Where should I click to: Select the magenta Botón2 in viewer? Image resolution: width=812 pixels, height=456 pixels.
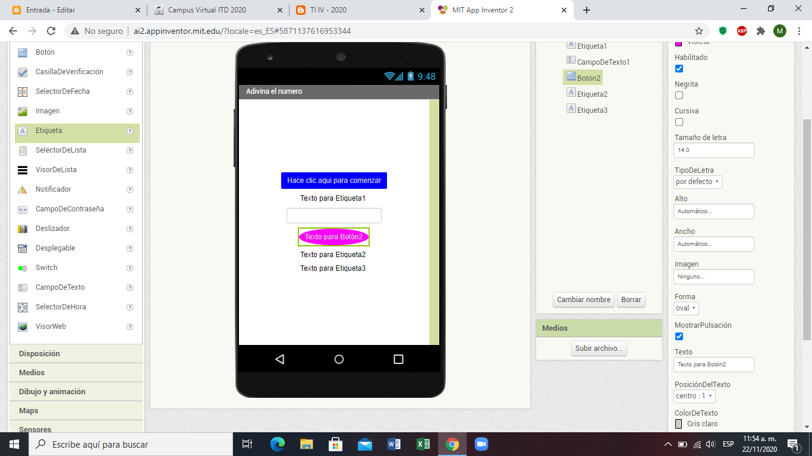tap(333, 237)
